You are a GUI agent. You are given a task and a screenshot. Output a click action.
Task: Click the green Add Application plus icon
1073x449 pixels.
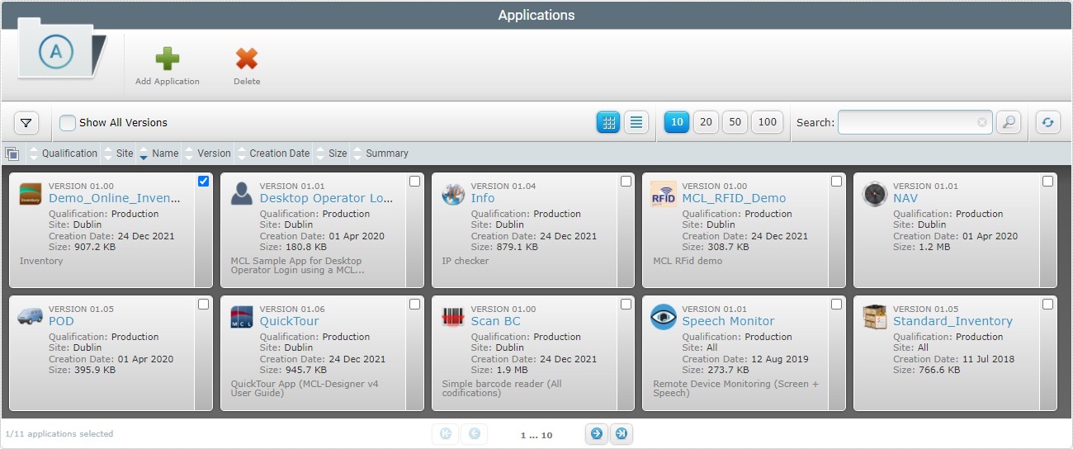[168, 59]
